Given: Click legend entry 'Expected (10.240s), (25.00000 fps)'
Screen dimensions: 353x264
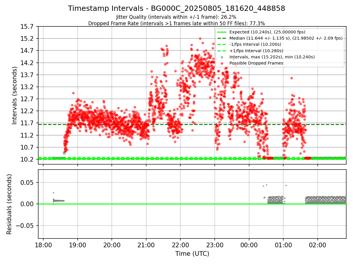Looking at the screenshot, I should click(267, 32).
